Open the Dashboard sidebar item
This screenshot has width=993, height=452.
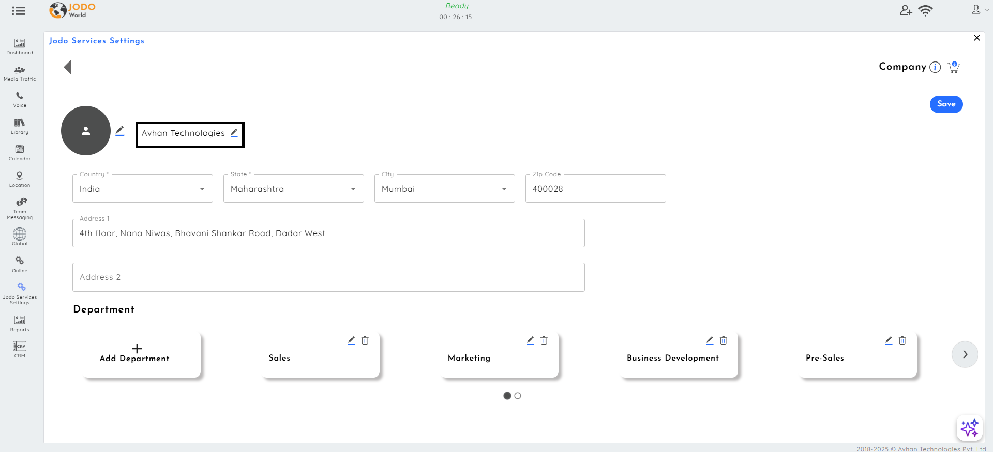[x=20, y=46]
